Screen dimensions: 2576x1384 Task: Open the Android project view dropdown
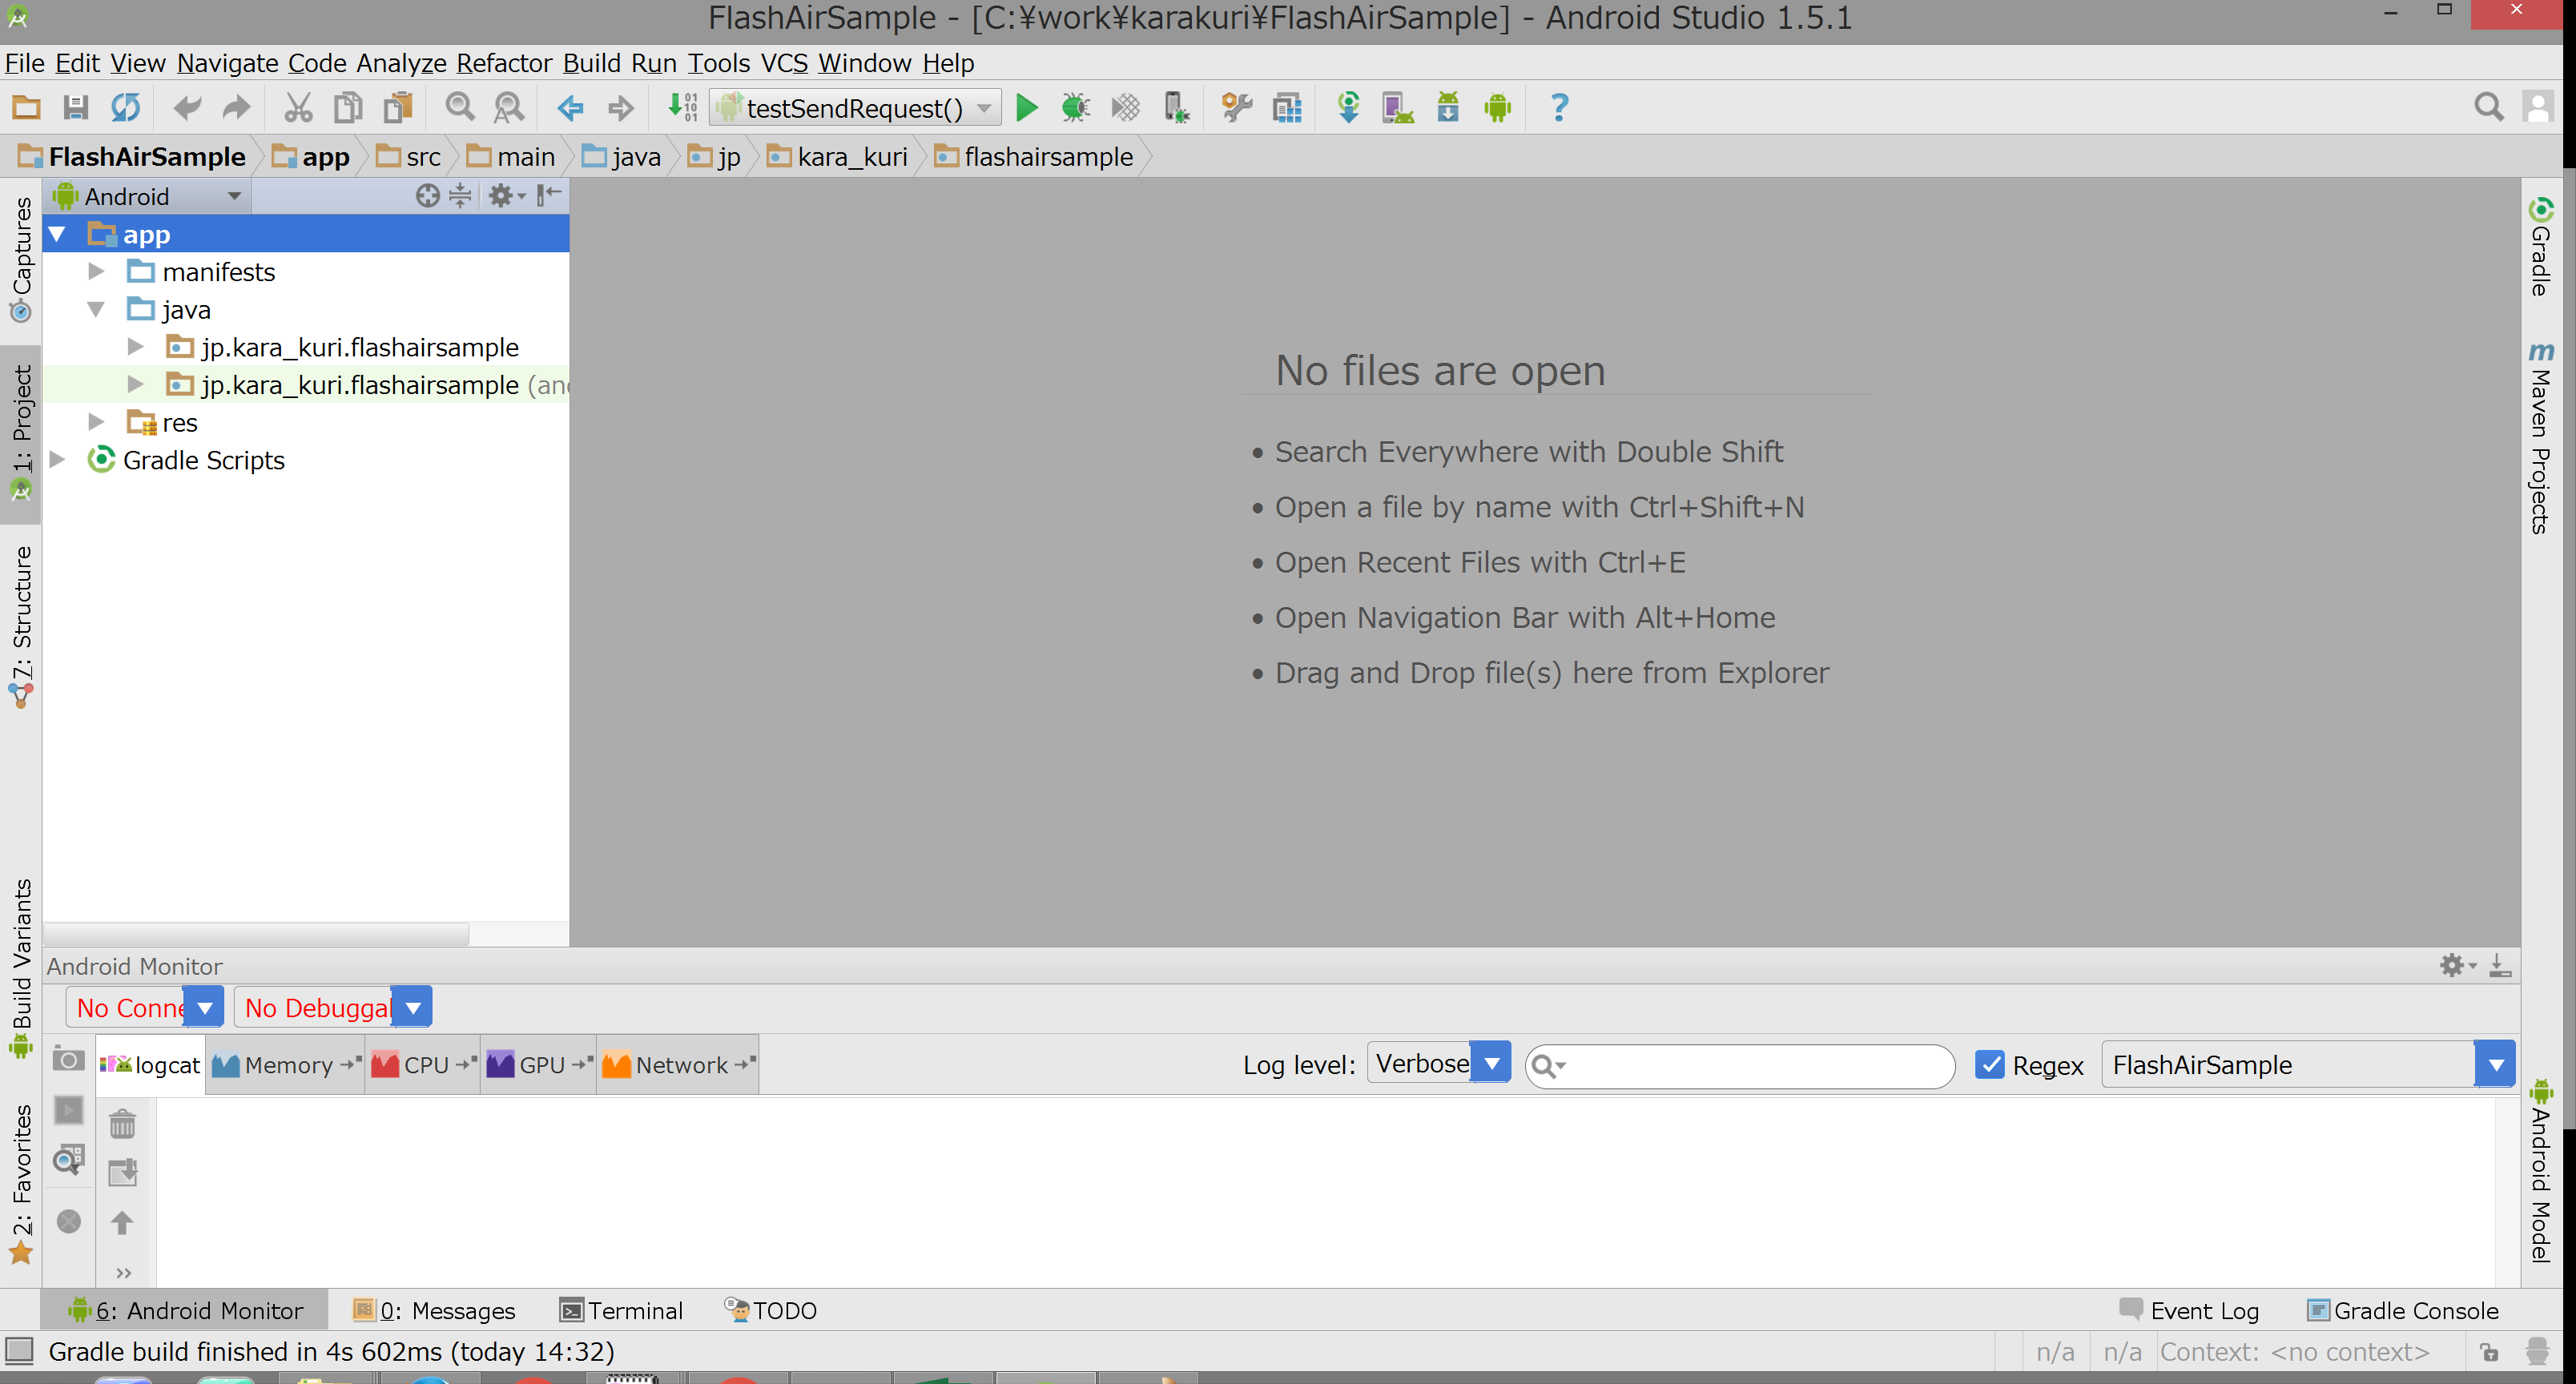[149, 196]
